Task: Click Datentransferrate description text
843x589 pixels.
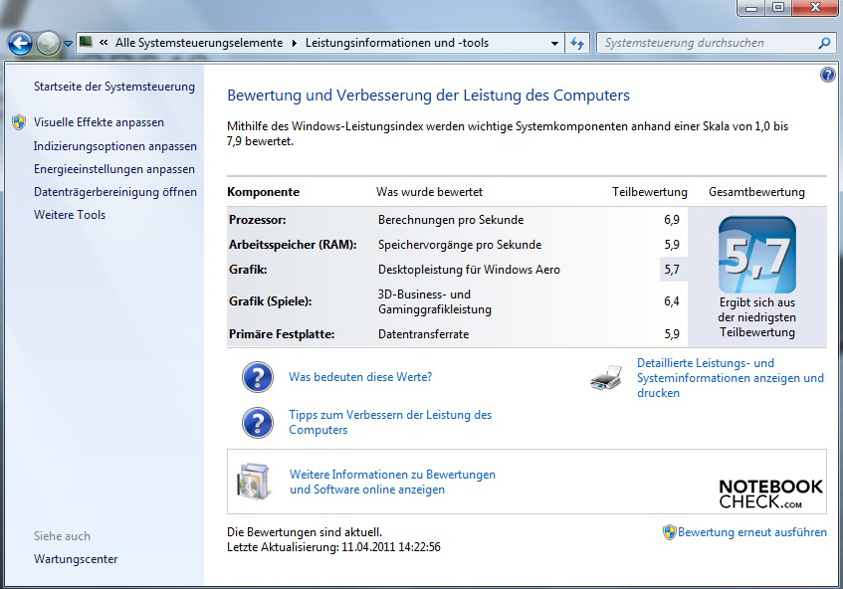Action: 424,334
